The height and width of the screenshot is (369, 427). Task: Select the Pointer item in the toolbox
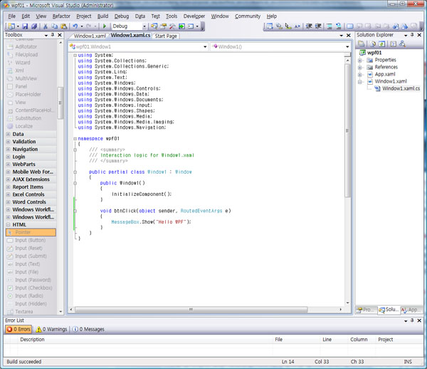point(31,232)
